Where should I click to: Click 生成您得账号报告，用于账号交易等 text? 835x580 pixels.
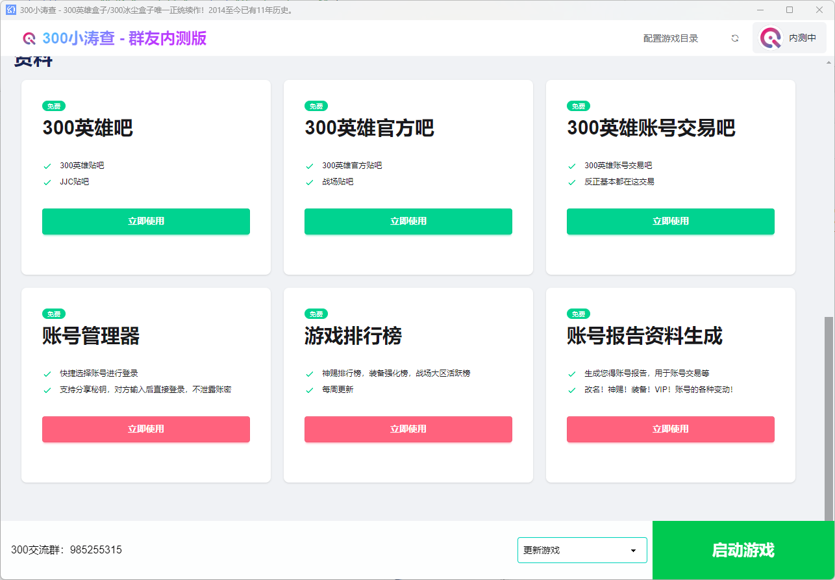pyautogui.click(x=647, y=373)
